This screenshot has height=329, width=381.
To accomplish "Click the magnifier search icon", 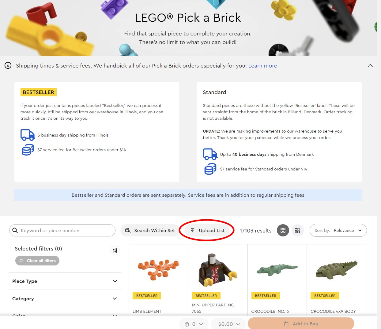I will 15,230.
